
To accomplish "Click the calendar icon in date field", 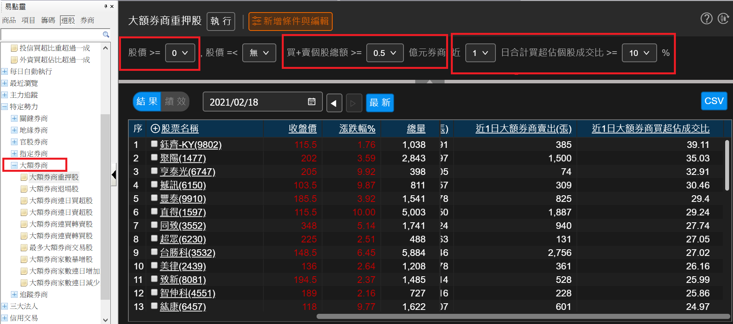I will 312,102.
